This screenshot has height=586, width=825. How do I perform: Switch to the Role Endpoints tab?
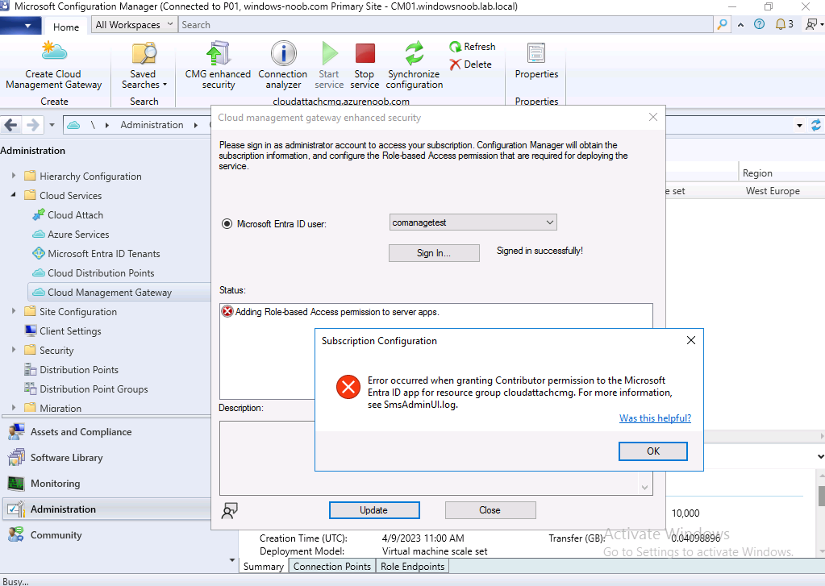pyautogui.click(x=413, y=567)
